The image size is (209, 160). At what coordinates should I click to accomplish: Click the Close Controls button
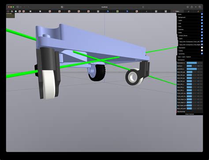(190, 114)
